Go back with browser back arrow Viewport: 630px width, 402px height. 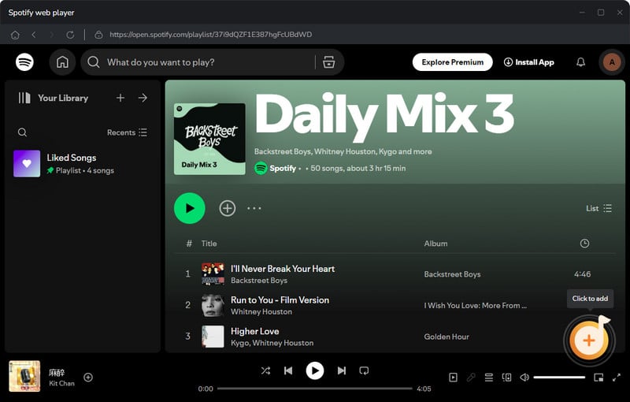click(x=34, y=35)
